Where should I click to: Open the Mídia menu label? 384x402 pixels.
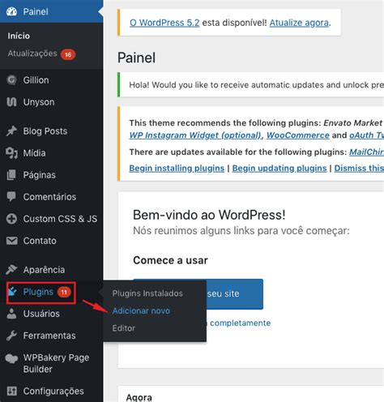pyautogui.click(x=34, y=153)
